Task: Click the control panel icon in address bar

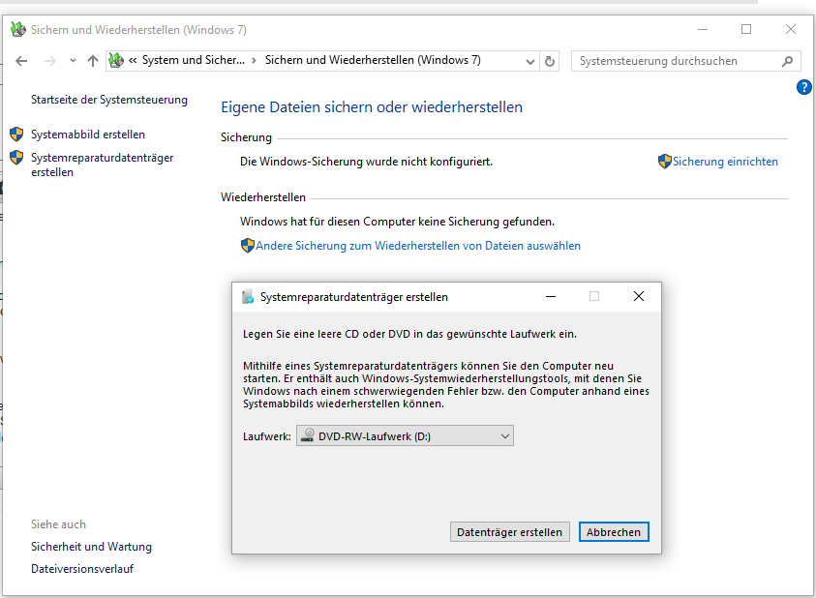Action: [117, 61]
